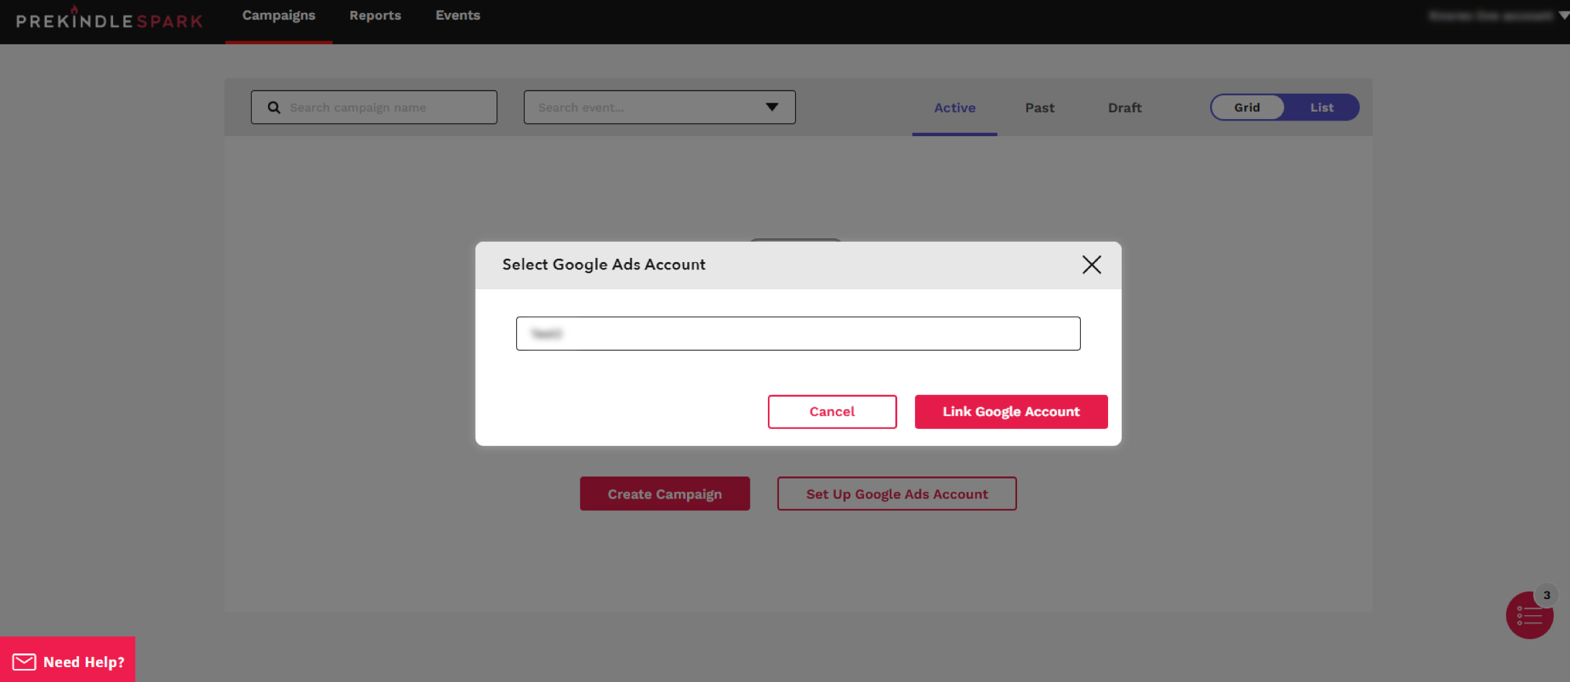
Task: Switch to List view
Action: pyautogui.click(x=1321, y=108)
